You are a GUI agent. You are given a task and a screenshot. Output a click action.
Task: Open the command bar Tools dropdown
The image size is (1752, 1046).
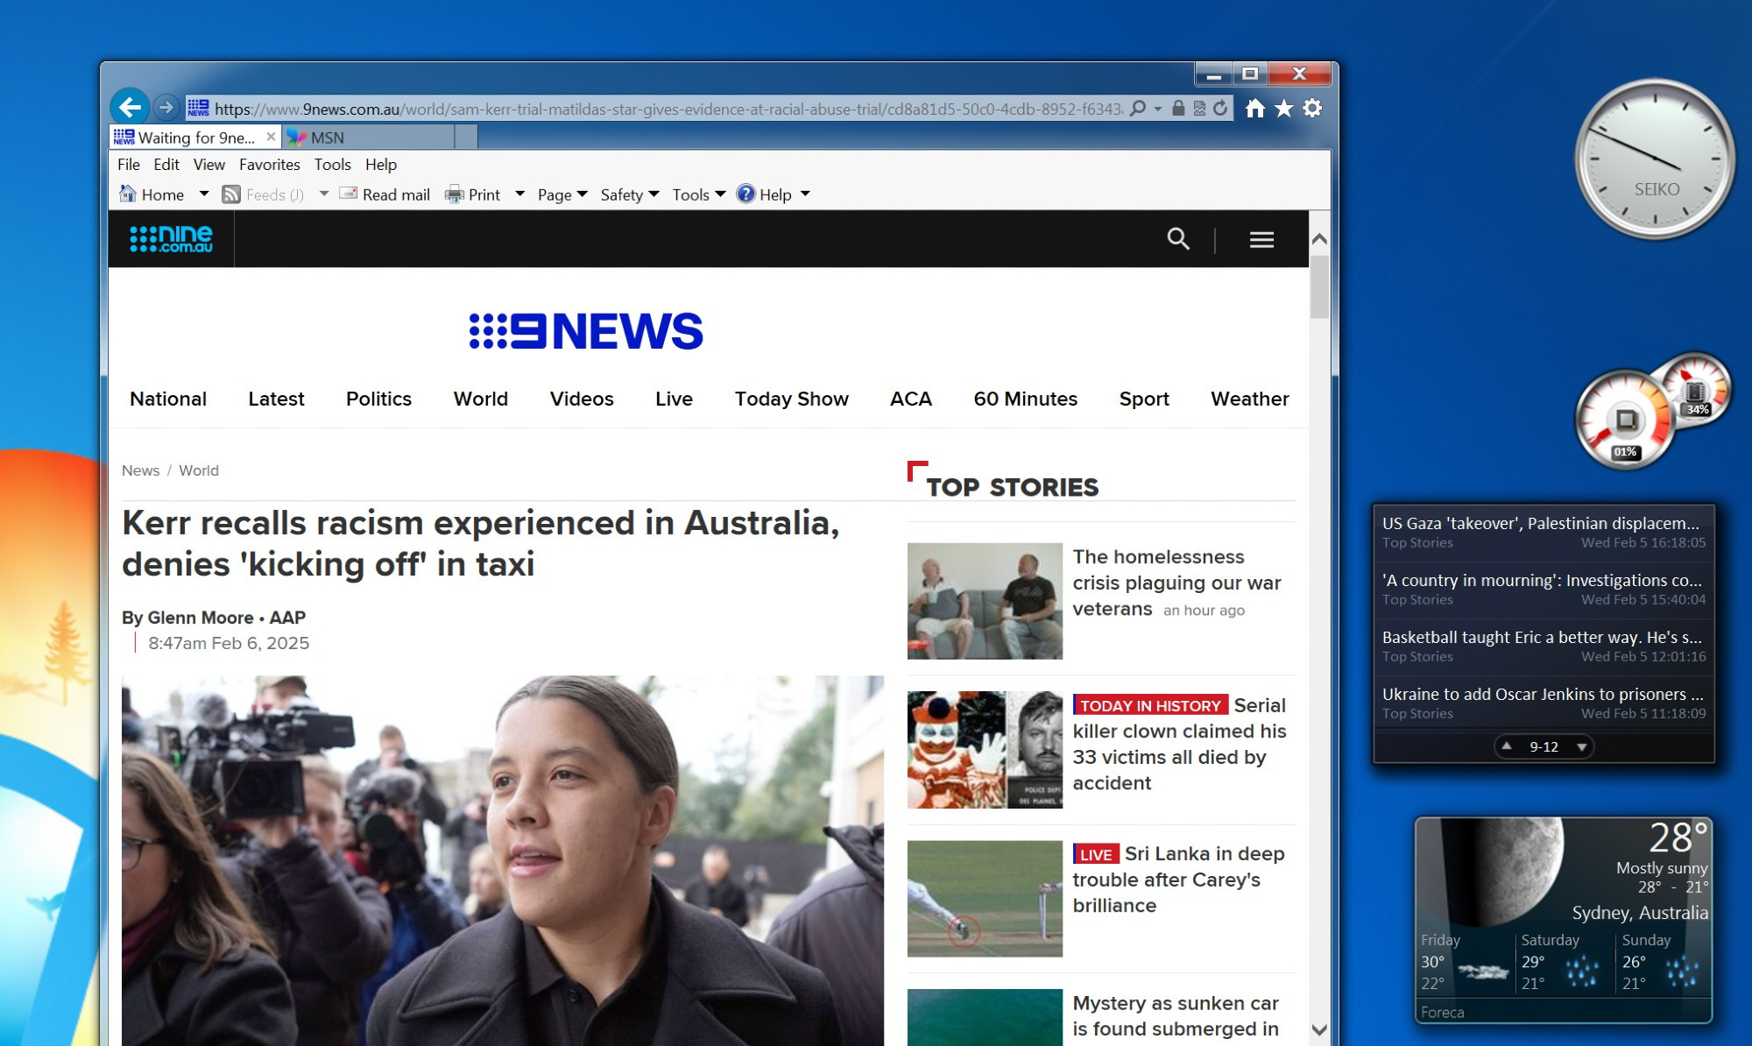[x=699, y=194]
